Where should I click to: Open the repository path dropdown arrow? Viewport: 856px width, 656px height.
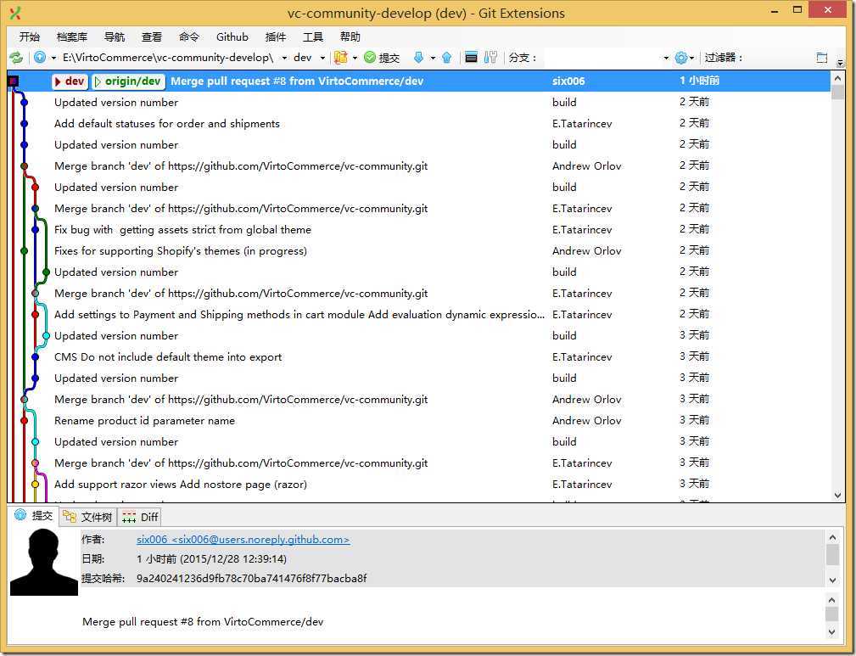coord(284,58)
